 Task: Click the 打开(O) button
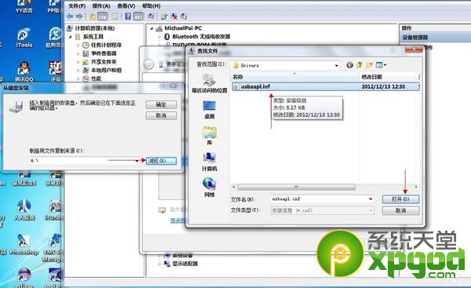[400, 199]
